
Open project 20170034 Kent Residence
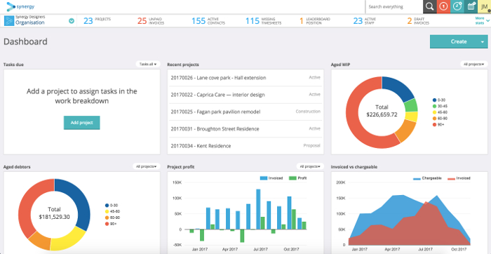pyautogui.click(x=245, y=146)
